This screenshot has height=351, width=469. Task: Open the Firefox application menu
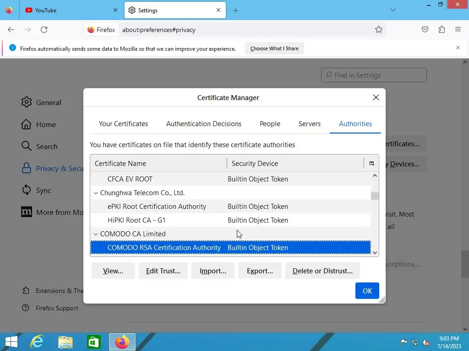click(458, 29)
